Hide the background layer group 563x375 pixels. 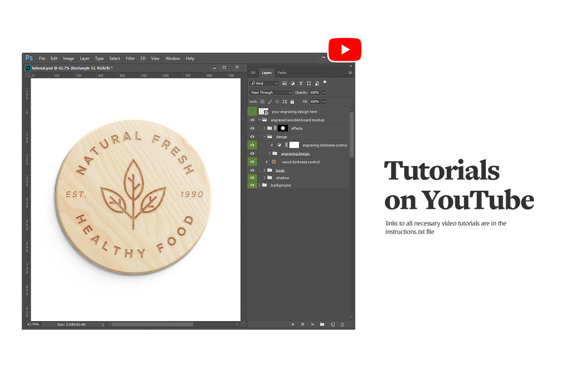252,185
